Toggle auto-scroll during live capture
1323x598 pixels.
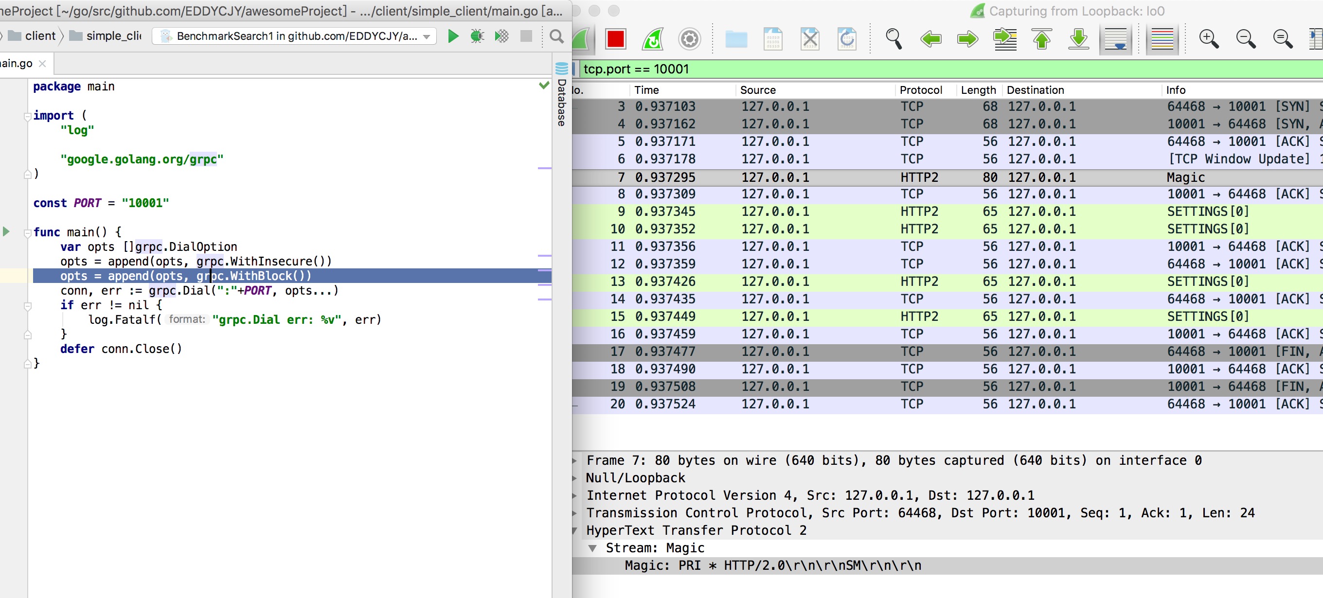pyautogui.click(x=1115, y=38)
